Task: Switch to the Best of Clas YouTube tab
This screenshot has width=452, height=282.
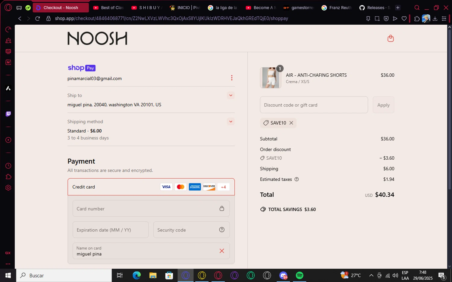Action: (x=108, y=8)
